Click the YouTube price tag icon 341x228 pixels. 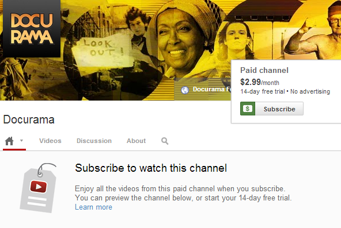click(x=39, y=188)
